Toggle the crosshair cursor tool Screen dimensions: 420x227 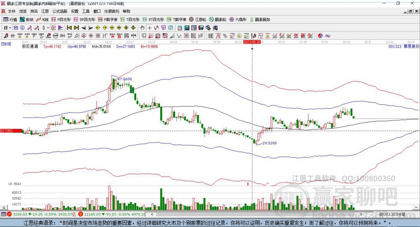click(x=149, y=28)
